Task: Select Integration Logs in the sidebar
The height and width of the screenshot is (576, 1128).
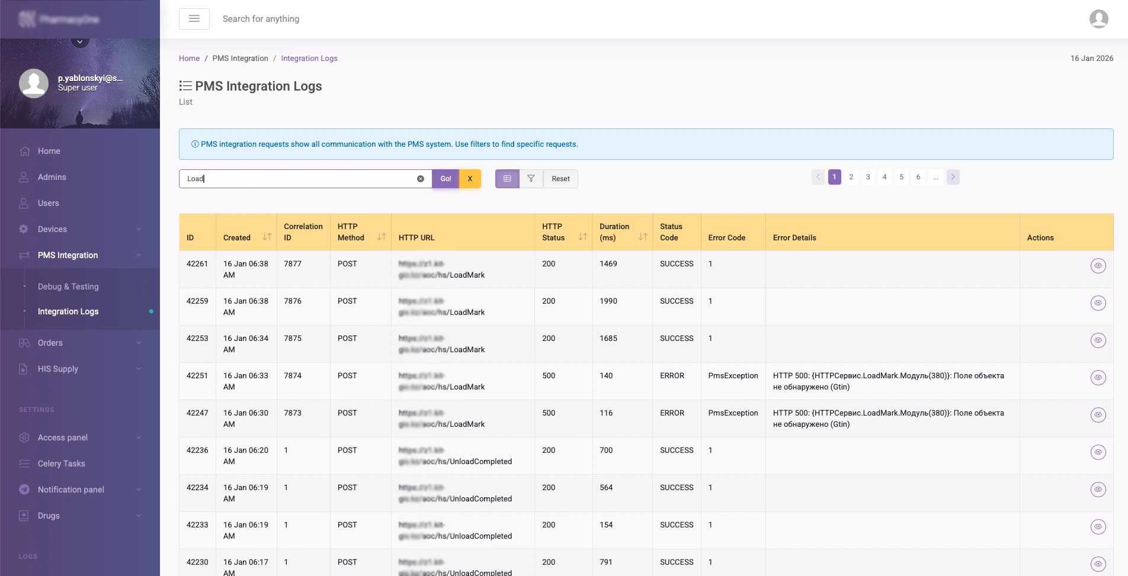Action: [x=68, y=311]
